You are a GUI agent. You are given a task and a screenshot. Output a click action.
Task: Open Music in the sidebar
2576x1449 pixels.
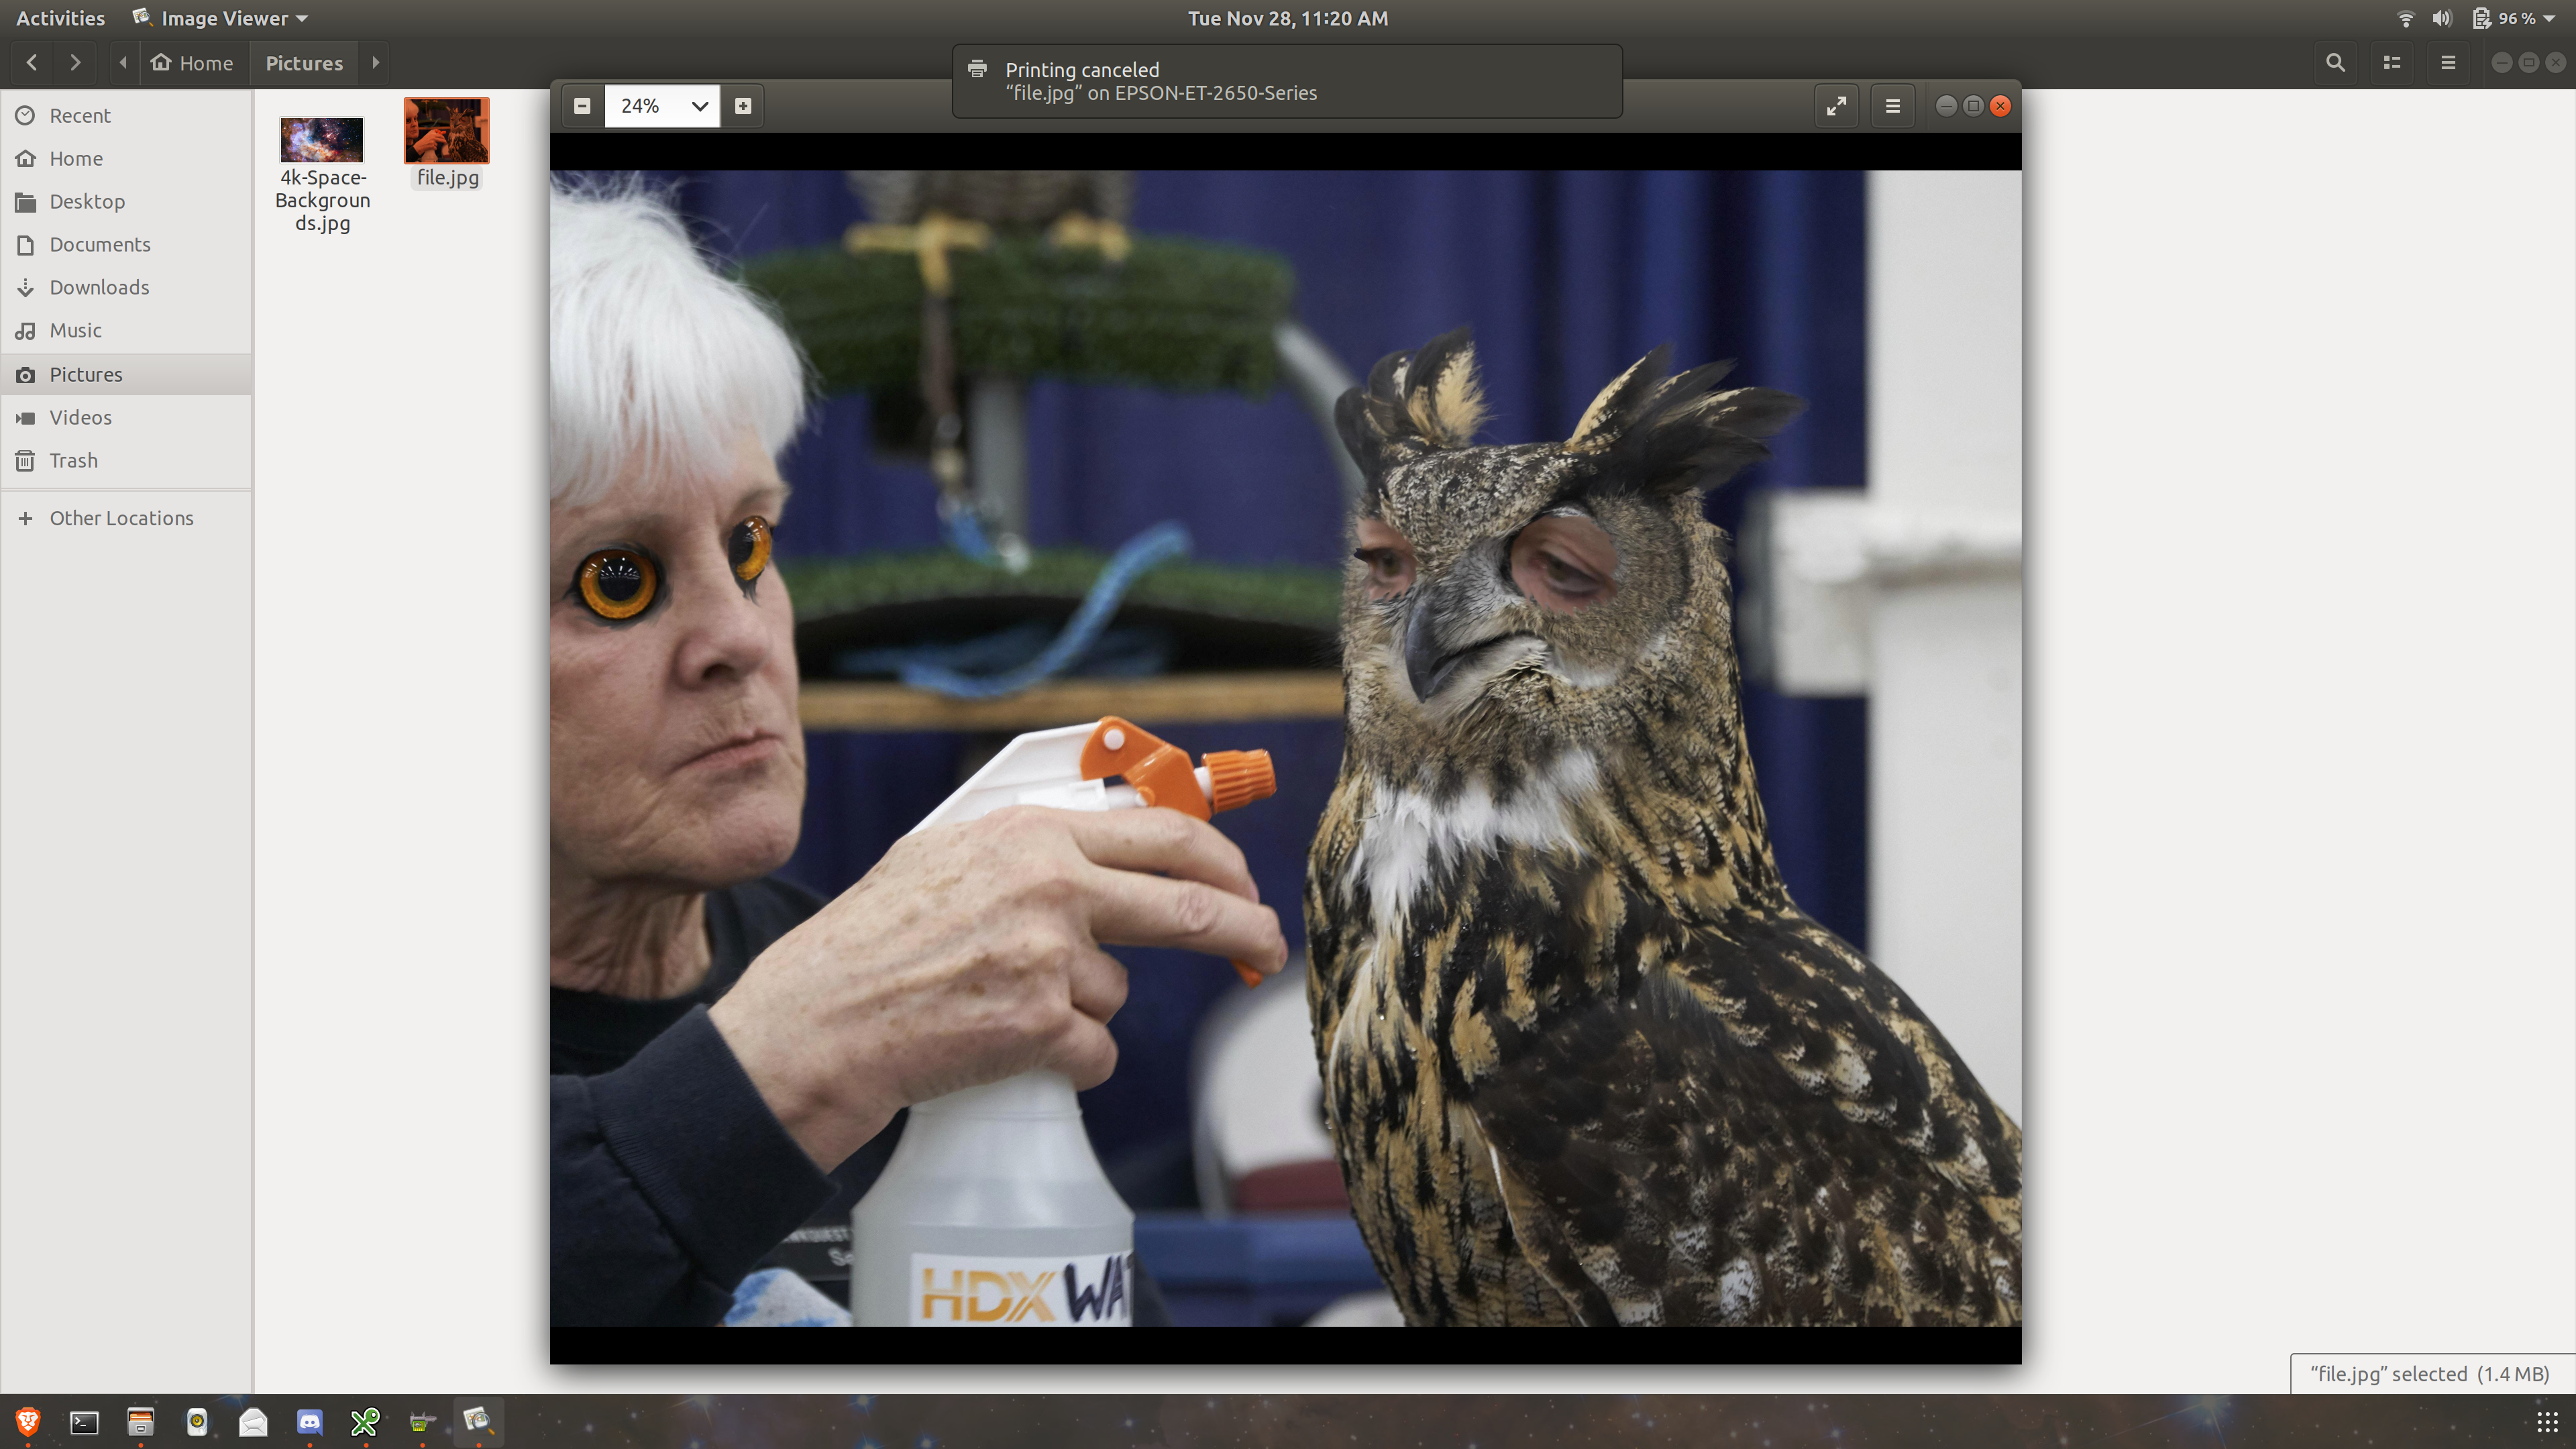pyautogui.click(x=126, y=331)
